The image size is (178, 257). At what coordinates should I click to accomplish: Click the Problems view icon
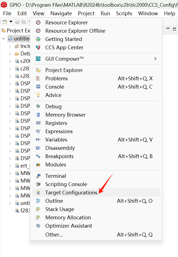38,78
